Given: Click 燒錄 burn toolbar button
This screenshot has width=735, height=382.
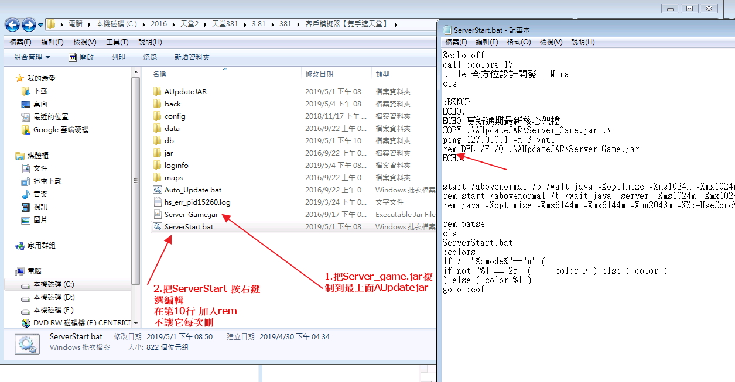Looking at the screenshot, I should 151,57.
